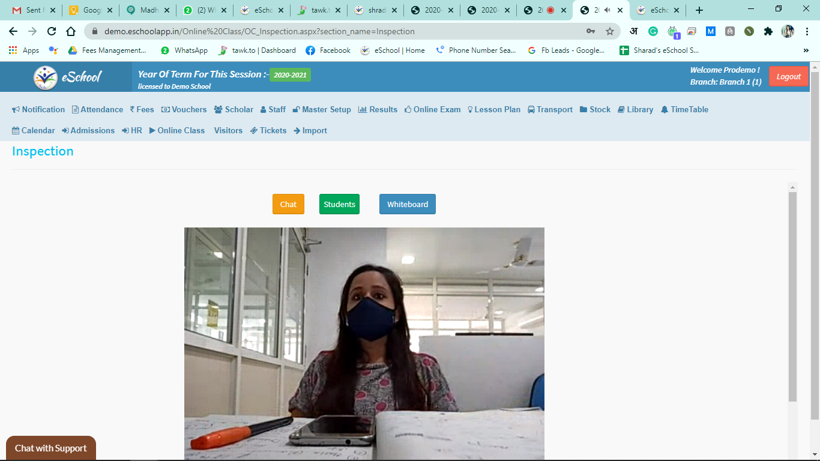Log out using the Logout button
This screenshot has height=461, width=820.
[788, 76]
